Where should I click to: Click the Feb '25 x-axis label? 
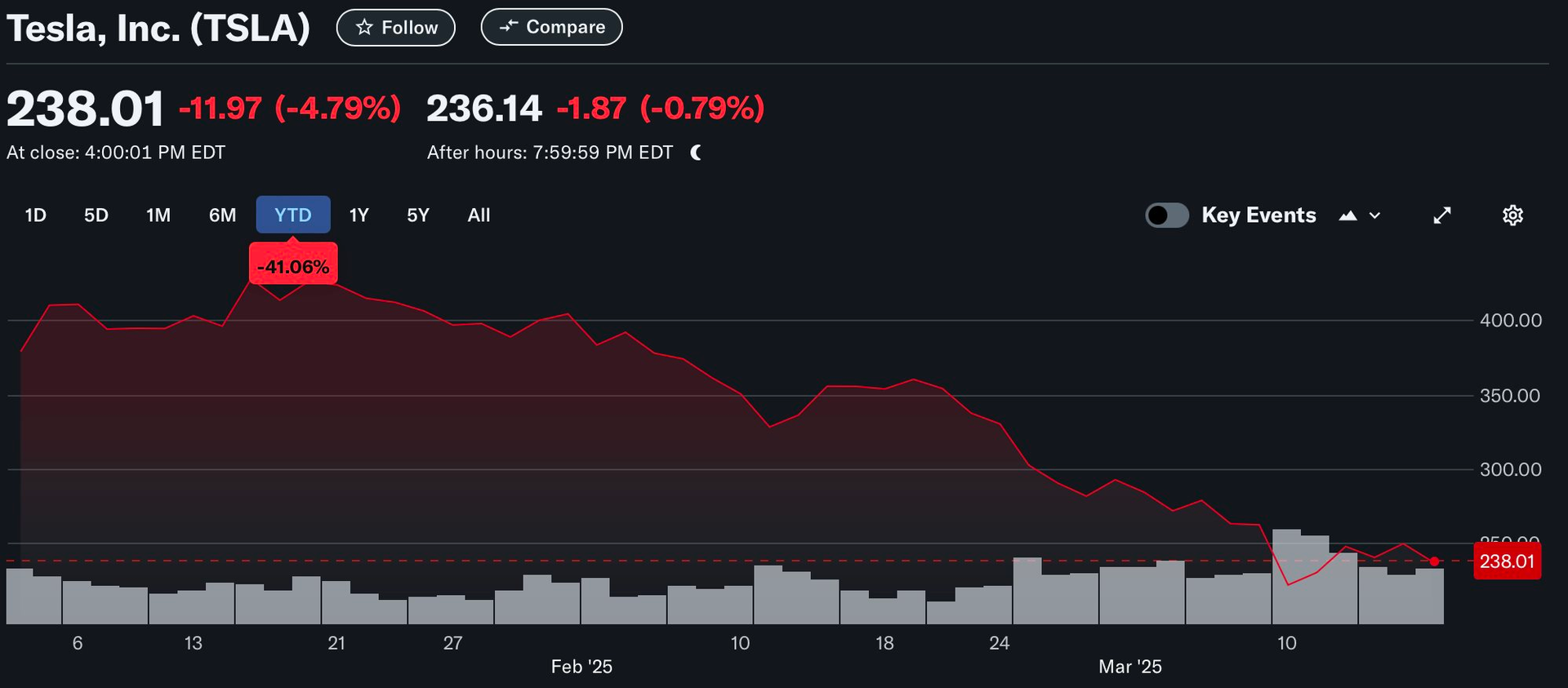(581, 667)
